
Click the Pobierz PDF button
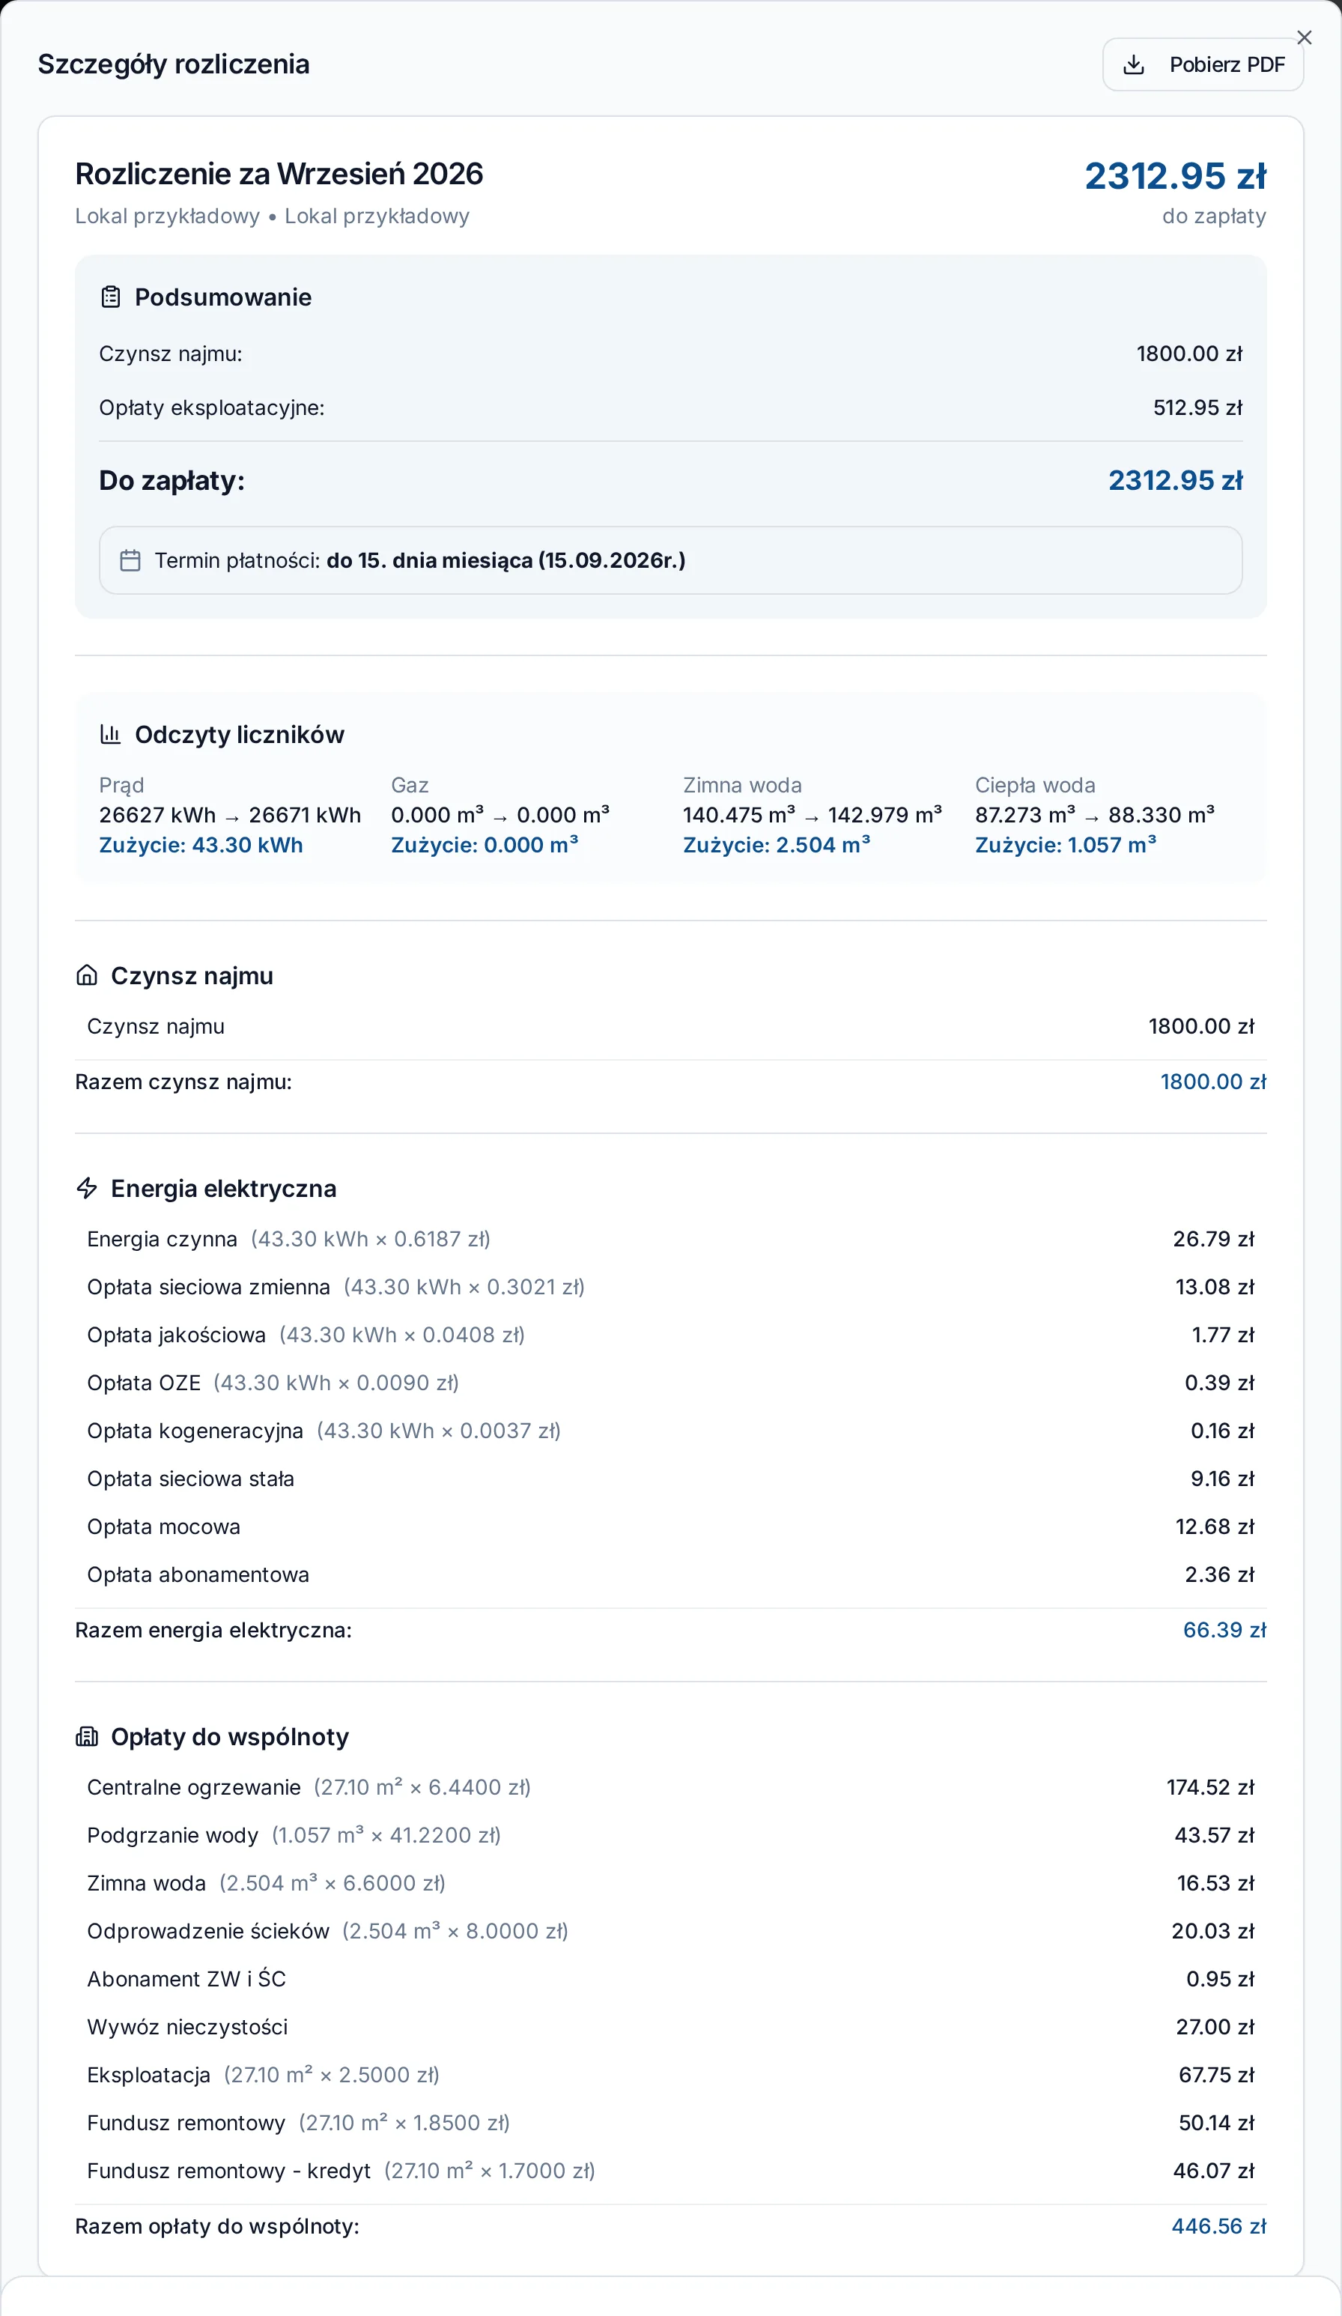point(1202,64)
